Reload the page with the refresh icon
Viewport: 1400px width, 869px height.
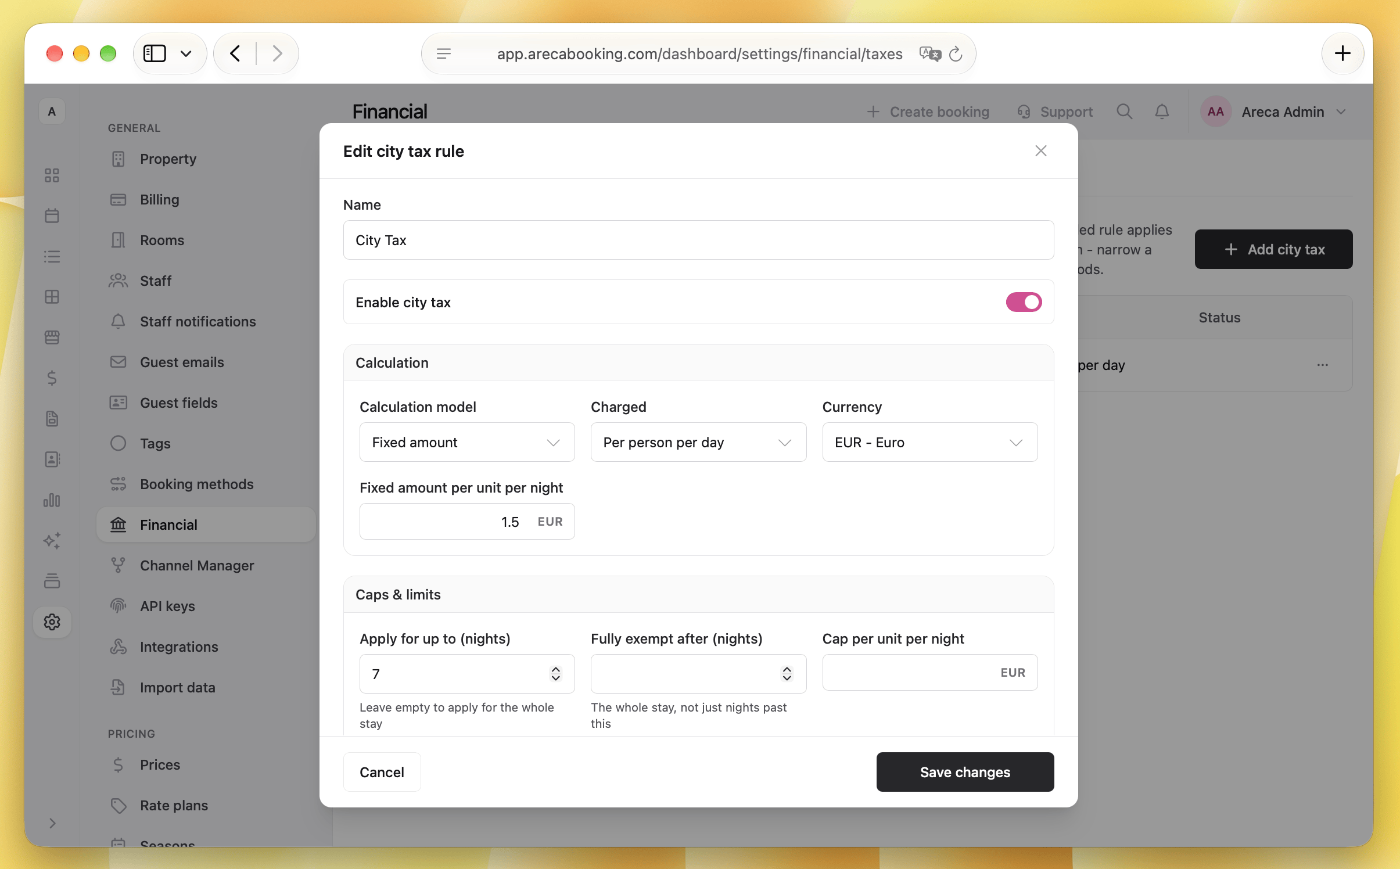[x=956, y=54]
